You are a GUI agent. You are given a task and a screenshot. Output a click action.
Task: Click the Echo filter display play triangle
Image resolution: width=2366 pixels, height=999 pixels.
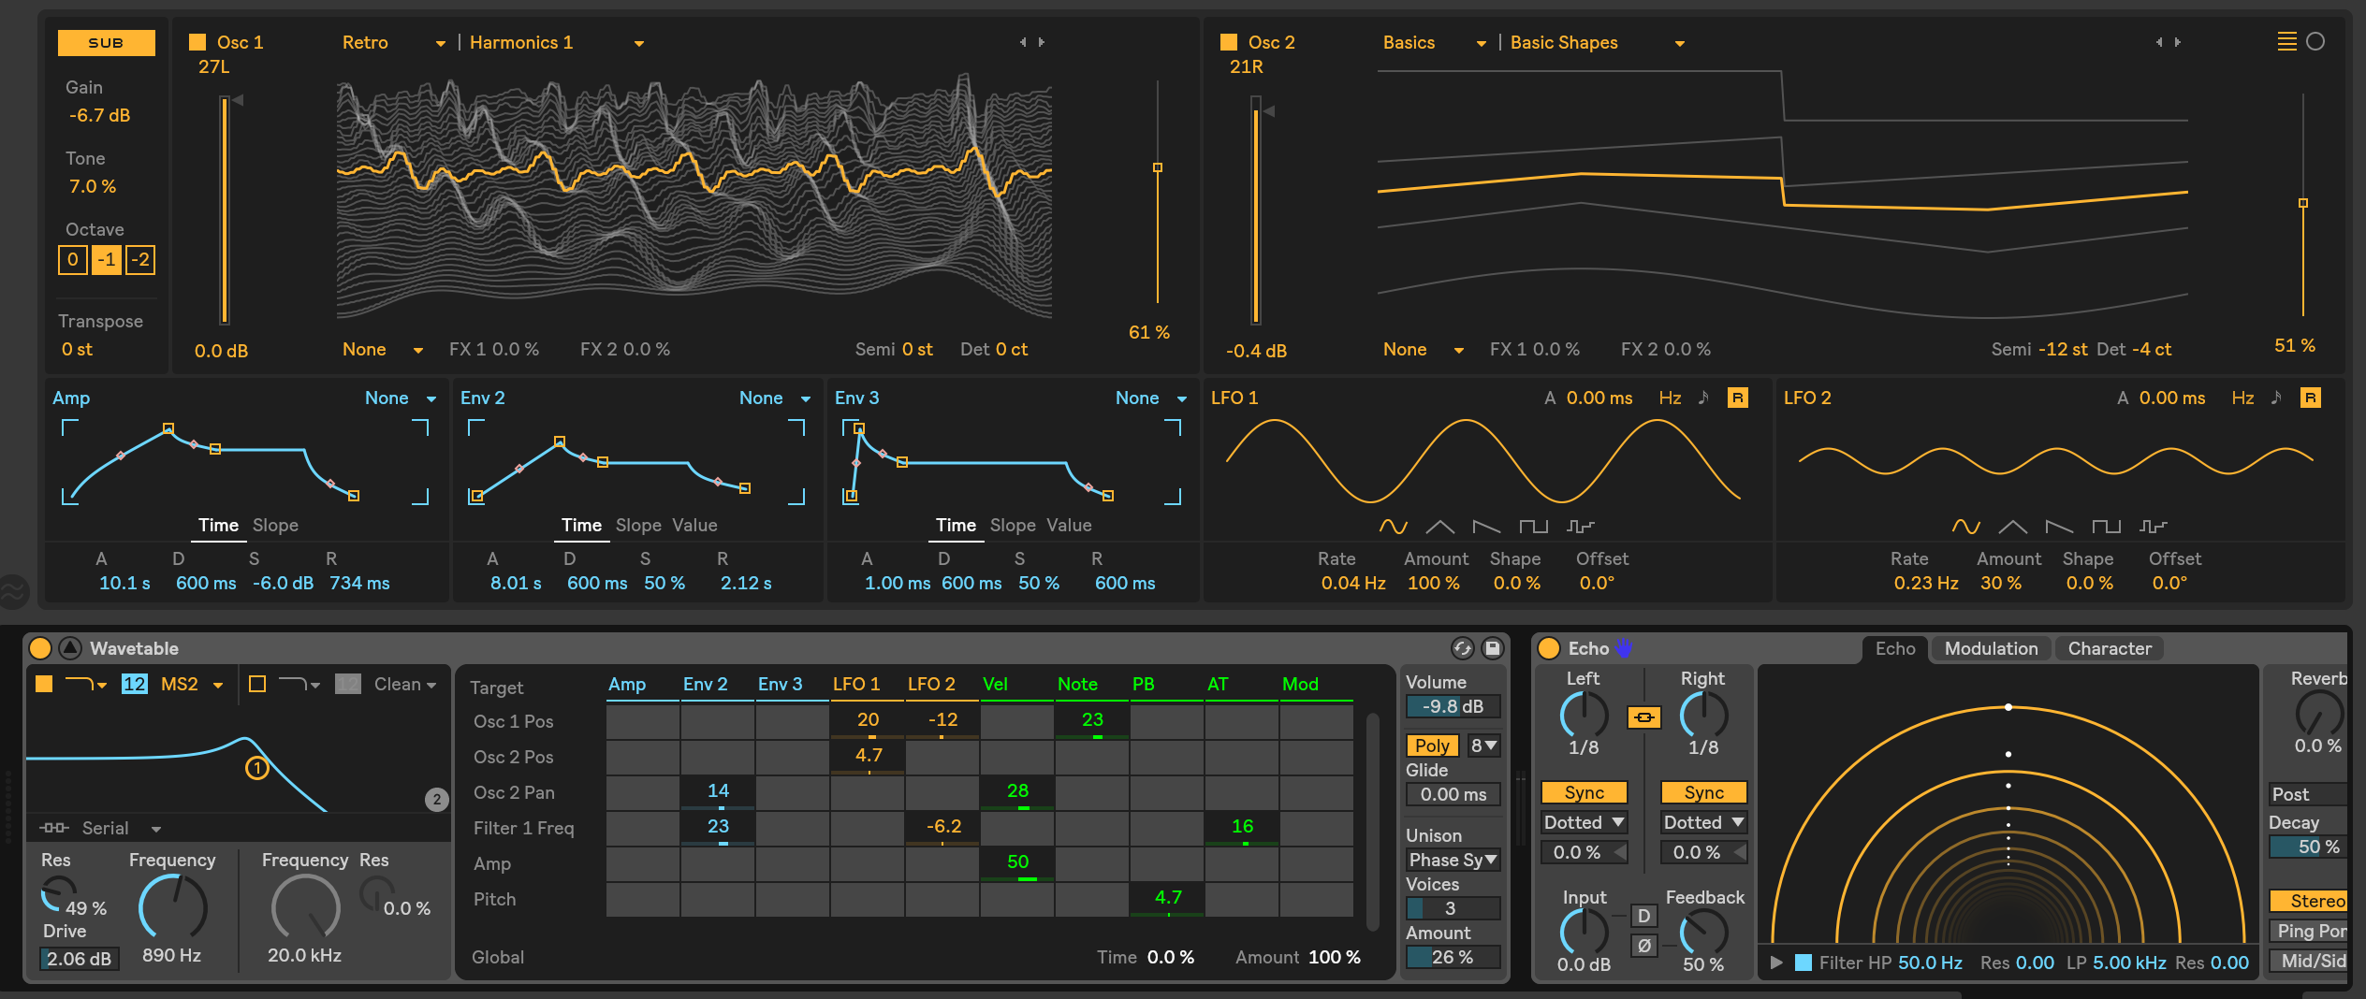tap(1775, 963)
